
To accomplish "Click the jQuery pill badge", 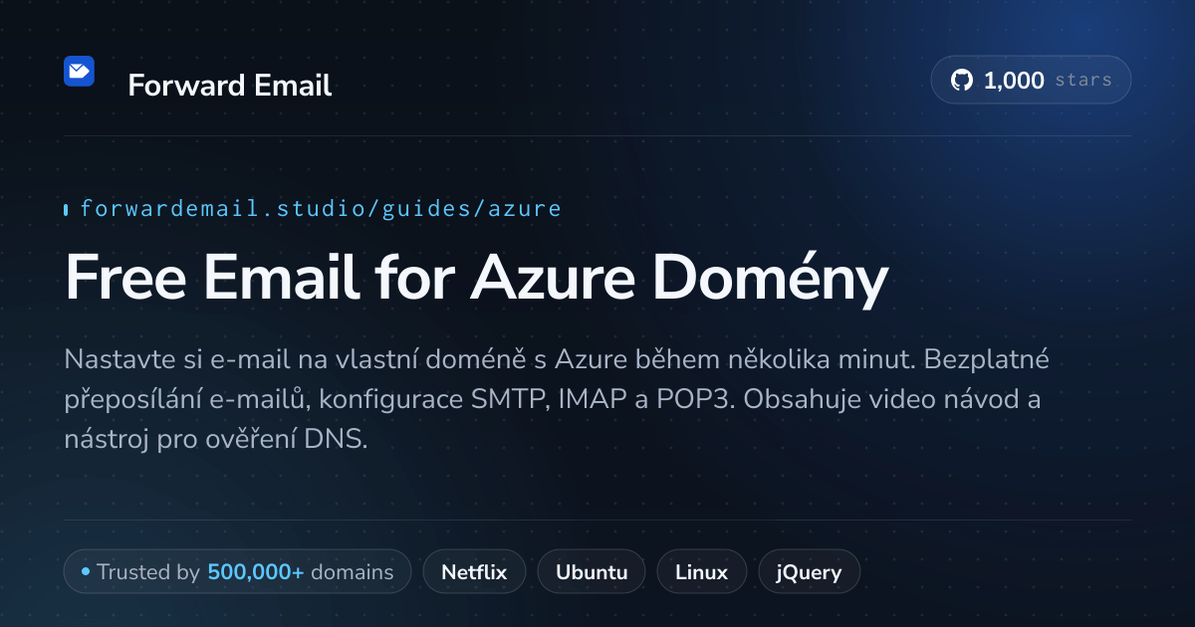I will [810, 572].
